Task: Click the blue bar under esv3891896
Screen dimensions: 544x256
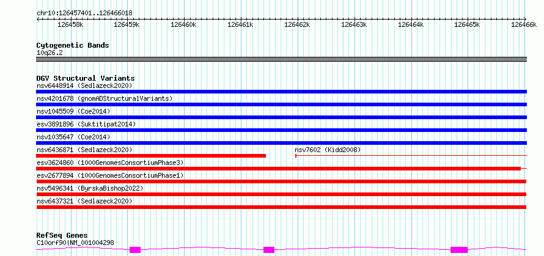Action: [x=281, y=130]
